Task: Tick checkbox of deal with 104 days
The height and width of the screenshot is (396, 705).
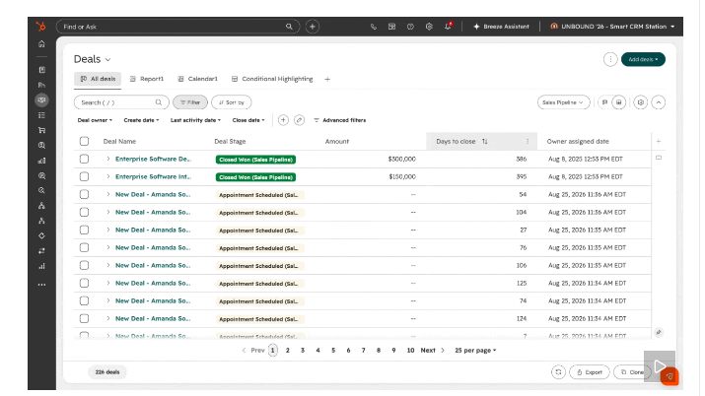Action: 84,213
